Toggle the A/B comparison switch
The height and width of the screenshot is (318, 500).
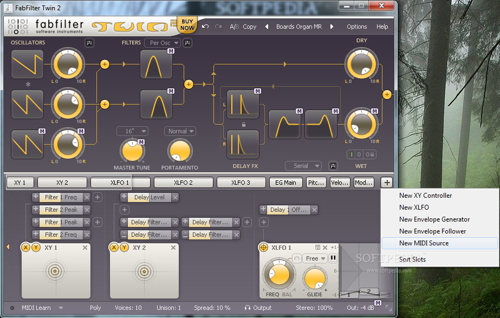pos(235,27)
